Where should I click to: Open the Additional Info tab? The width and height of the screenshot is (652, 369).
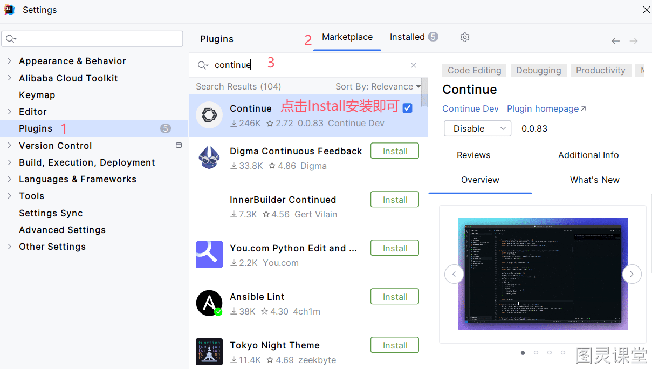tap(588, 155)
